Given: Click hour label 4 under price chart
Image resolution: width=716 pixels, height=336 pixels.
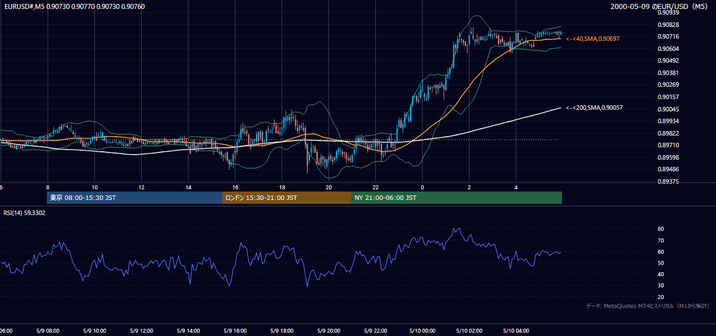Looking at the screenshot, I should 517,187.
